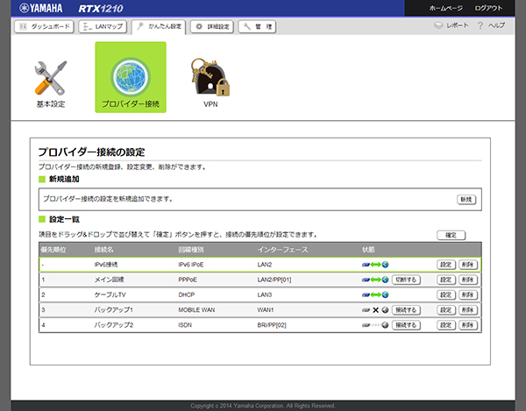Connect バックアップ1 with the 接続する button
The image size is (526, 411).
pyautogui.click(x=411, y=309)
